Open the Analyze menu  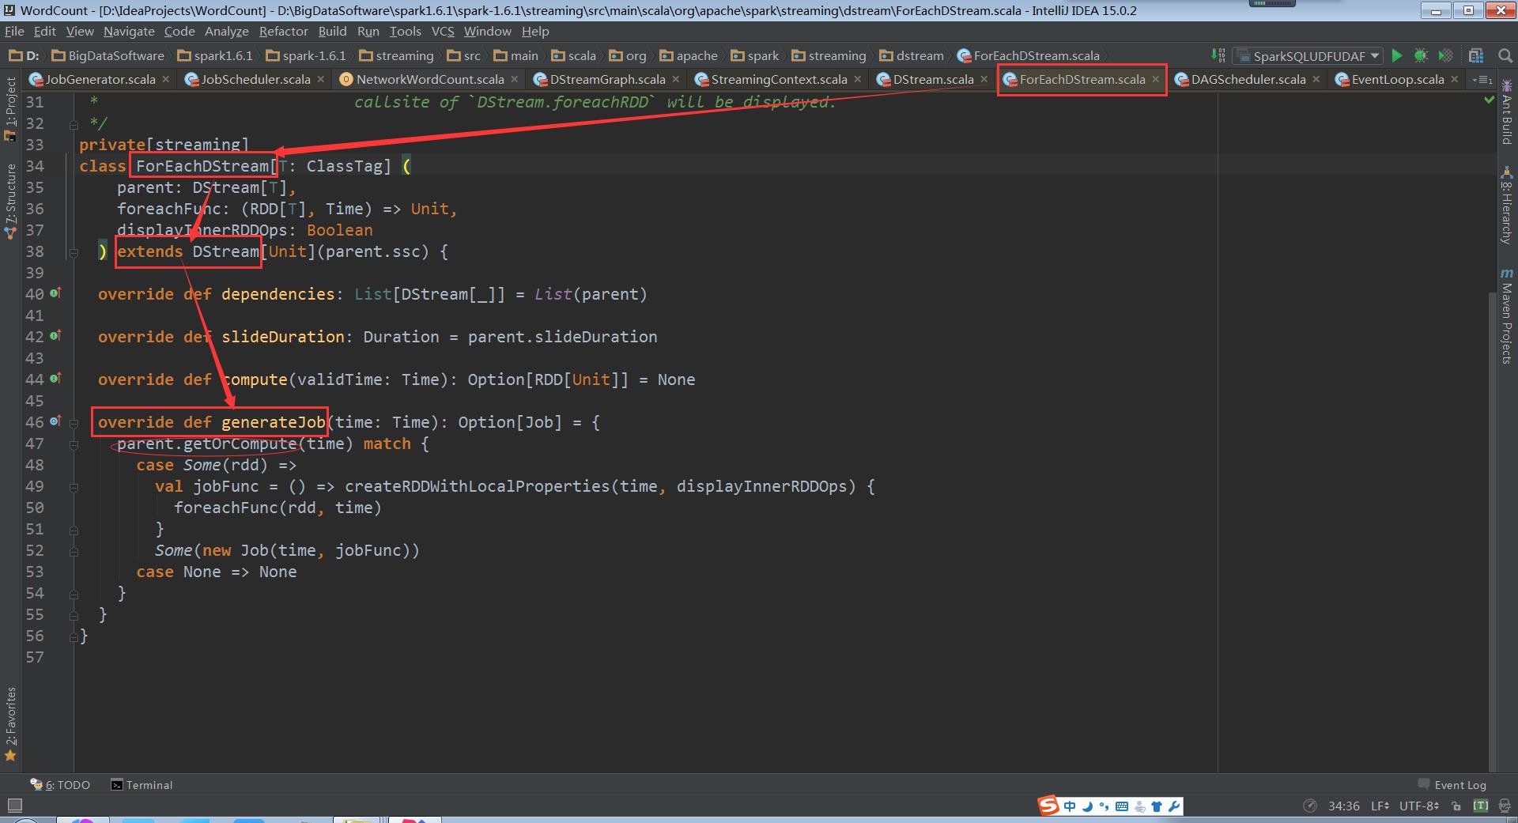coord(226,31)
